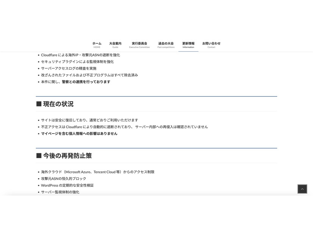Screen dimensions: 313x234
Task: Open the 大会案内 Guide menu item
Action: (115, 45)
